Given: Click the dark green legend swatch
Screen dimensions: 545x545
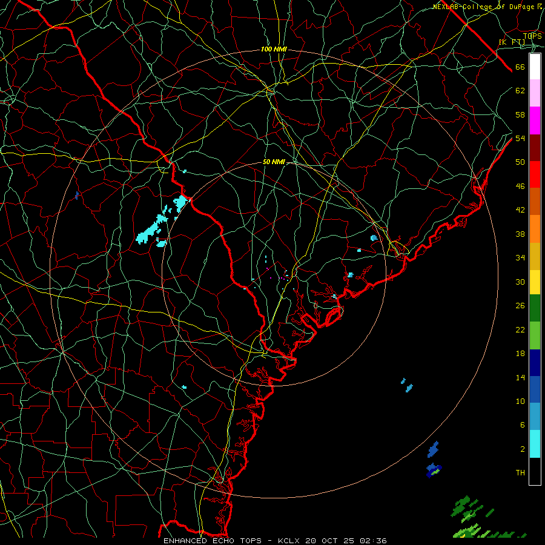Looking at the screenshot, I should point(535,308).
